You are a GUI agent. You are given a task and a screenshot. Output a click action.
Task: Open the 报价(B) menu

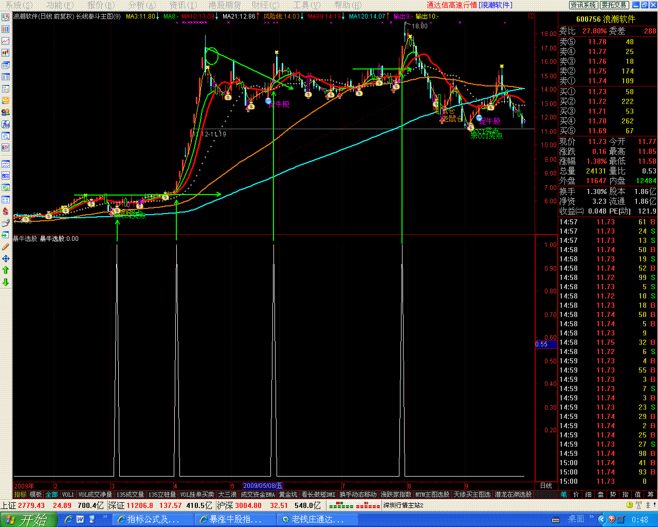100,5
